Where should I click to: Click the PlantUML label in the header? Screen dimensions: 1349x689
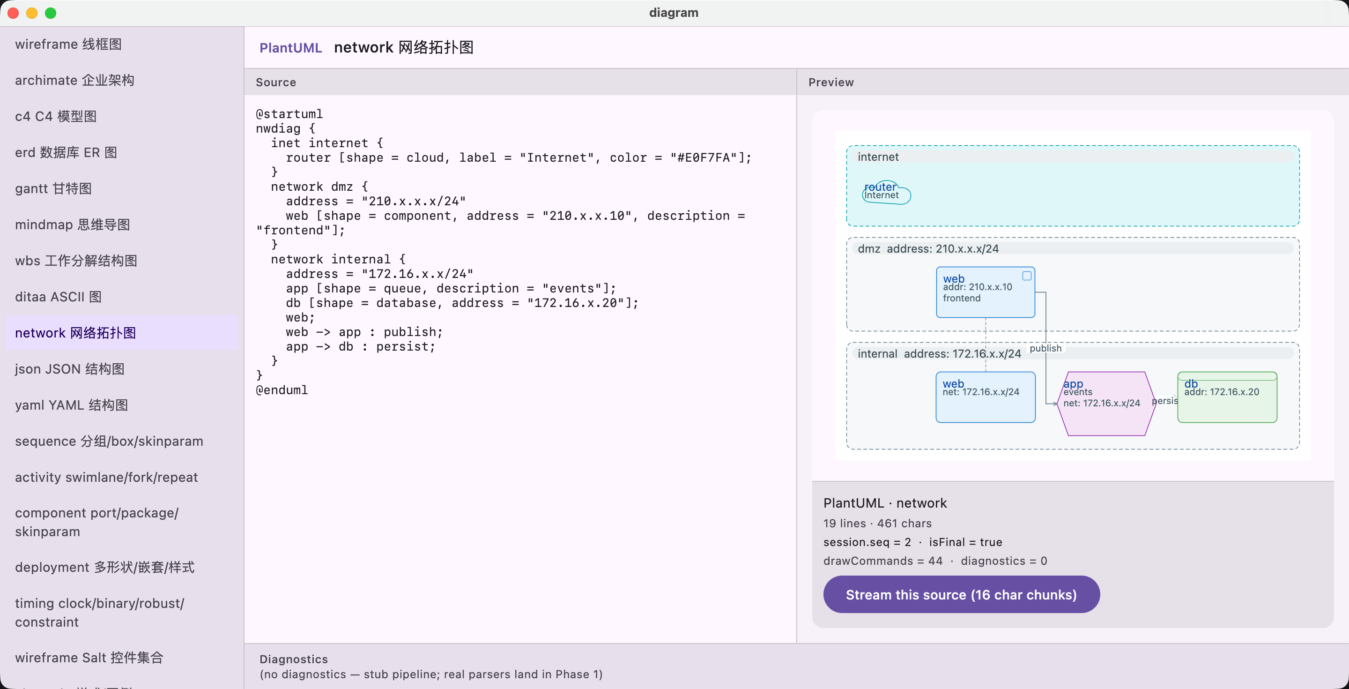coord(290,48)
